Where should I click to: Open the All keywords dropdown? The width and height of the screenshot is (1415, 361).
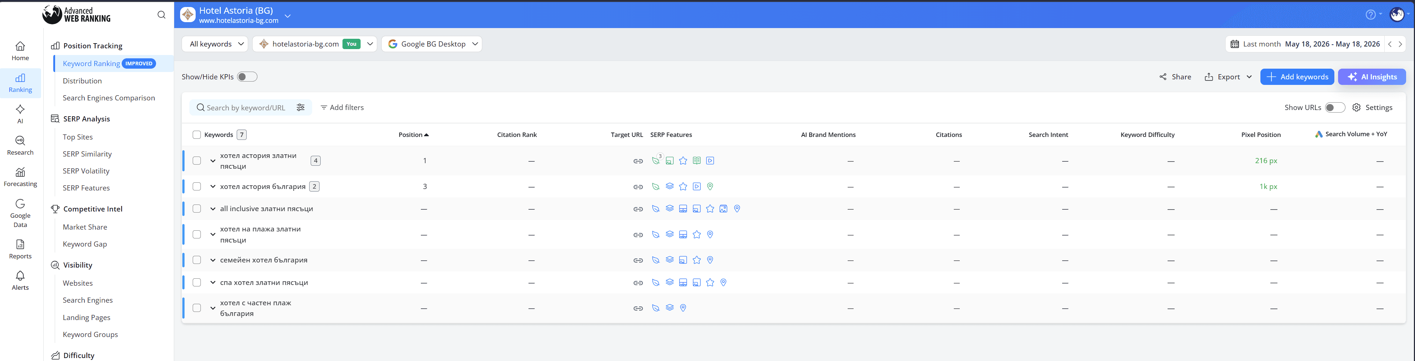click(x=215, y=44)
